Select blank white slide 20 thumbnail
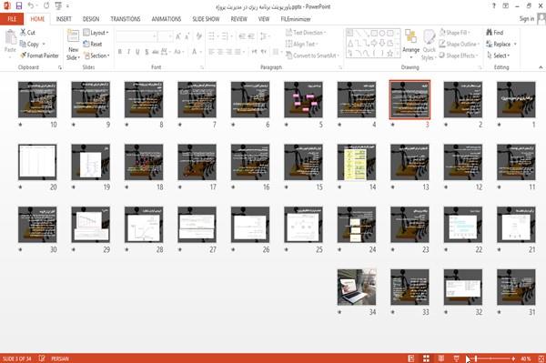Viewport: 546px width, 363px height. pos(37,162)
